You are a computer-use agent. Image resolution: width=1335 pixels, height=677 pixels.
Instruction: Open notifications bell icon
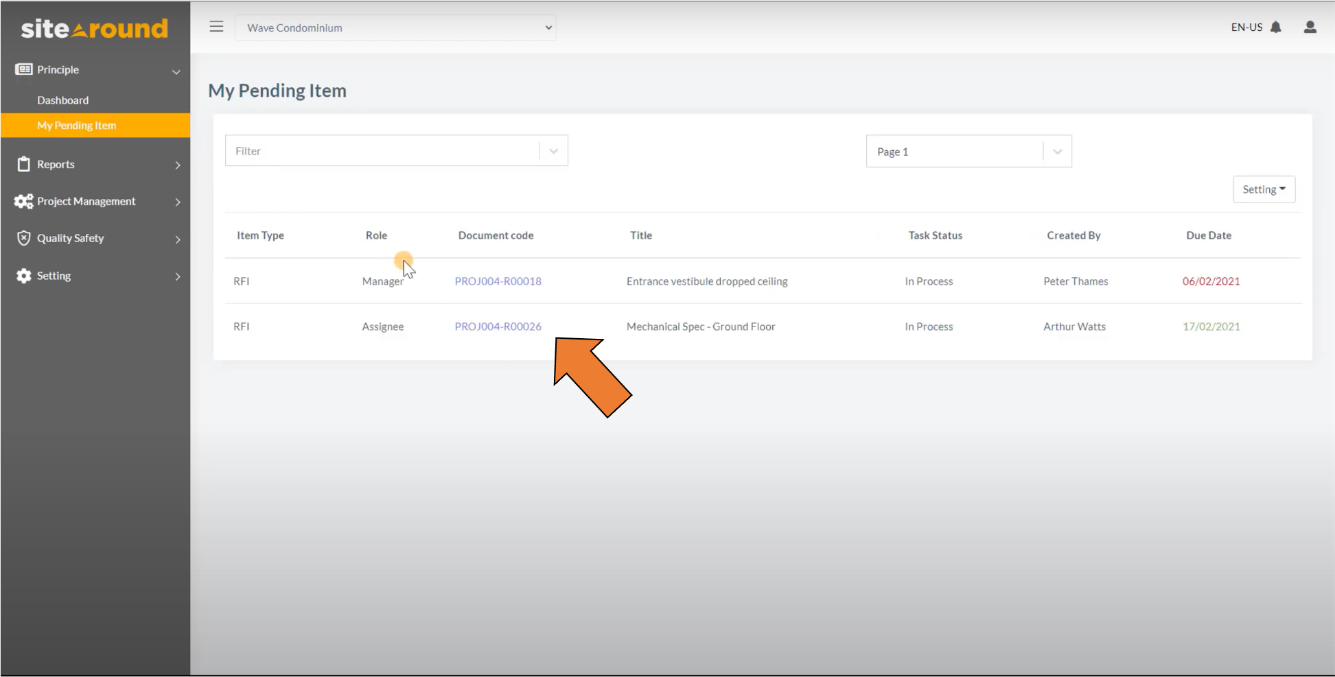(x=1275, y=27)
